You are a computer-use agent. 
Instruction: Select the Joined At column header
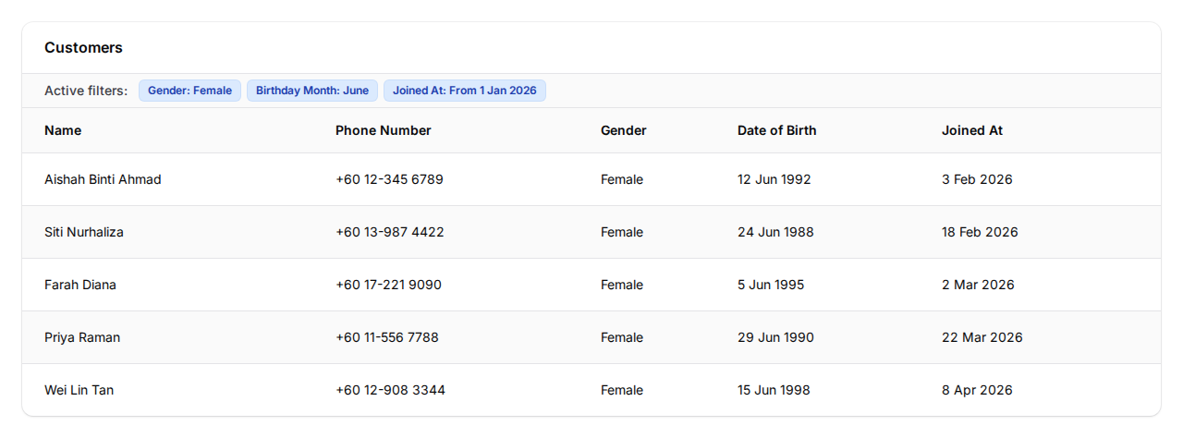[x=972, y=130]
